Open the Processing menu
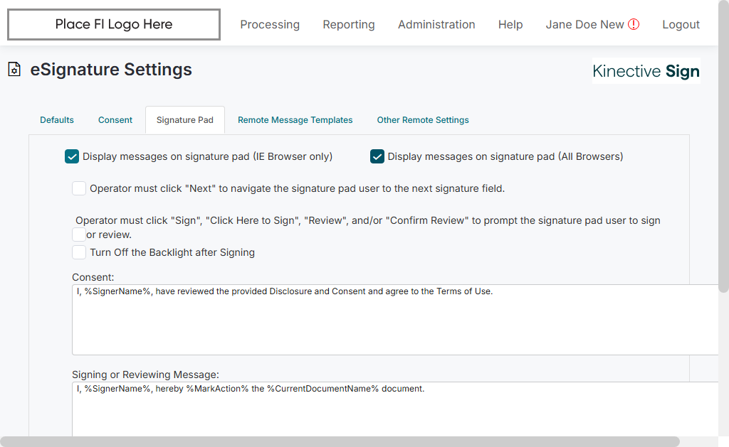The height and width of the screenshot is (447, 729). [270, 25]
